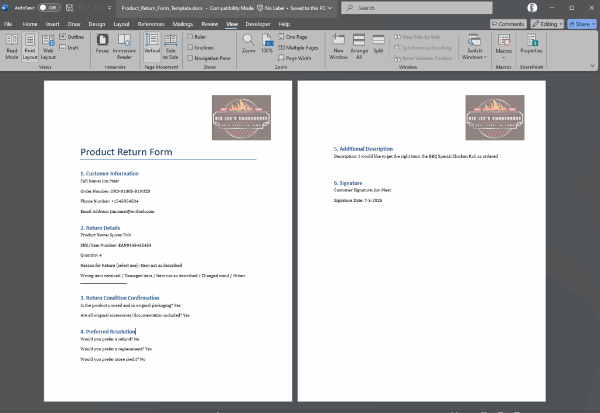Choose Side to Side page movement

(171, 46)
